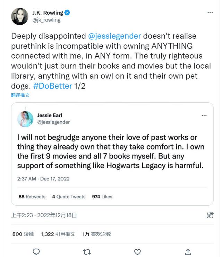Screen dimensions: 222x257
Task: View the 1,322 引用推文 quote tweets
Action: pos(58,234)
